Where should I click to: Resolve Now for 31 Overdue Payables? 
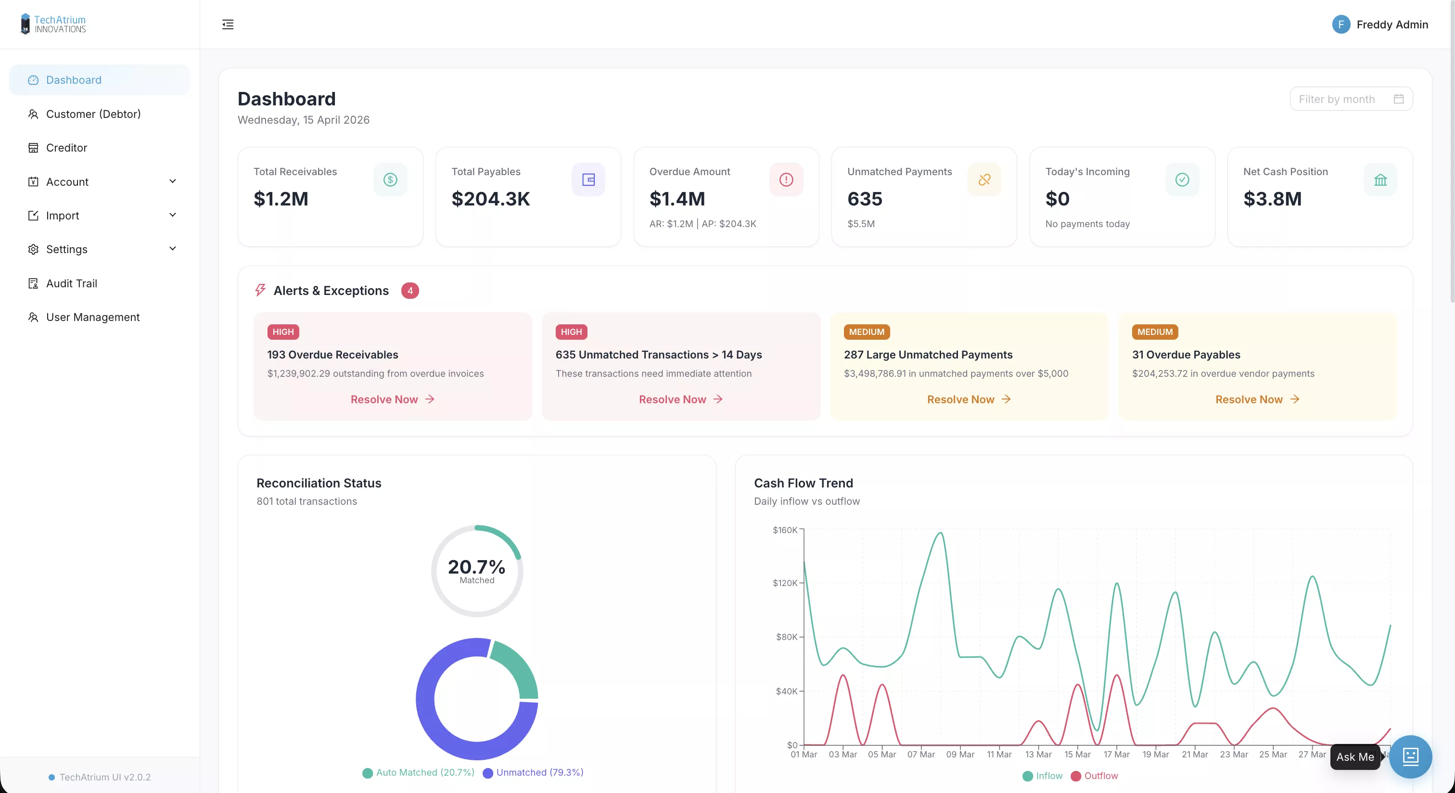[1258, 399]
